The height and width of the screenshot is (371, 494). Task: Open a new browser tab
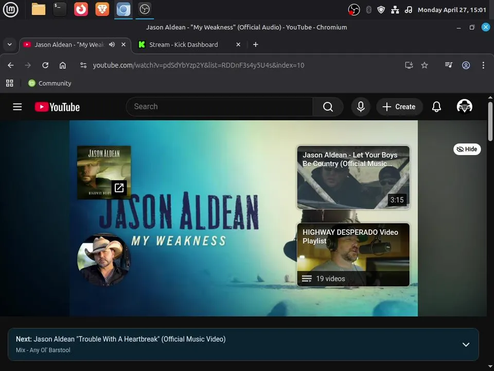pyautogui.click(x=256, y=44)
